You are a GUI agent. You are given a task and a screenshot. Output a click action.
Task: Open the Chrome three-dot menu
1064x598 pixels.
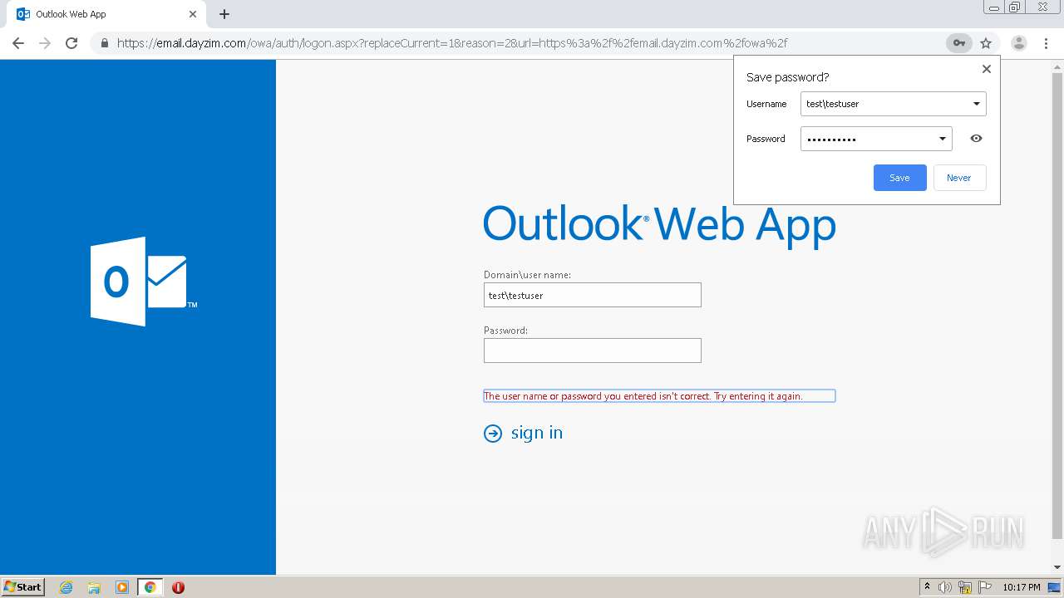pyautogui.click(x=1046, y=43)
